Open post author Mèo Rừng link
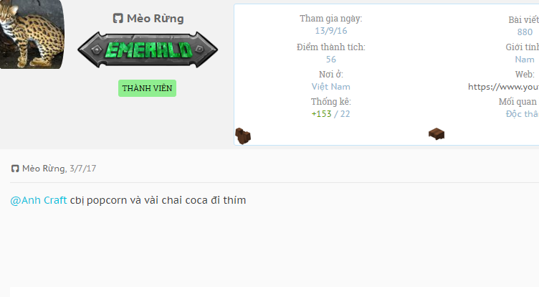539x297 pixels. (x=43, y=169)
